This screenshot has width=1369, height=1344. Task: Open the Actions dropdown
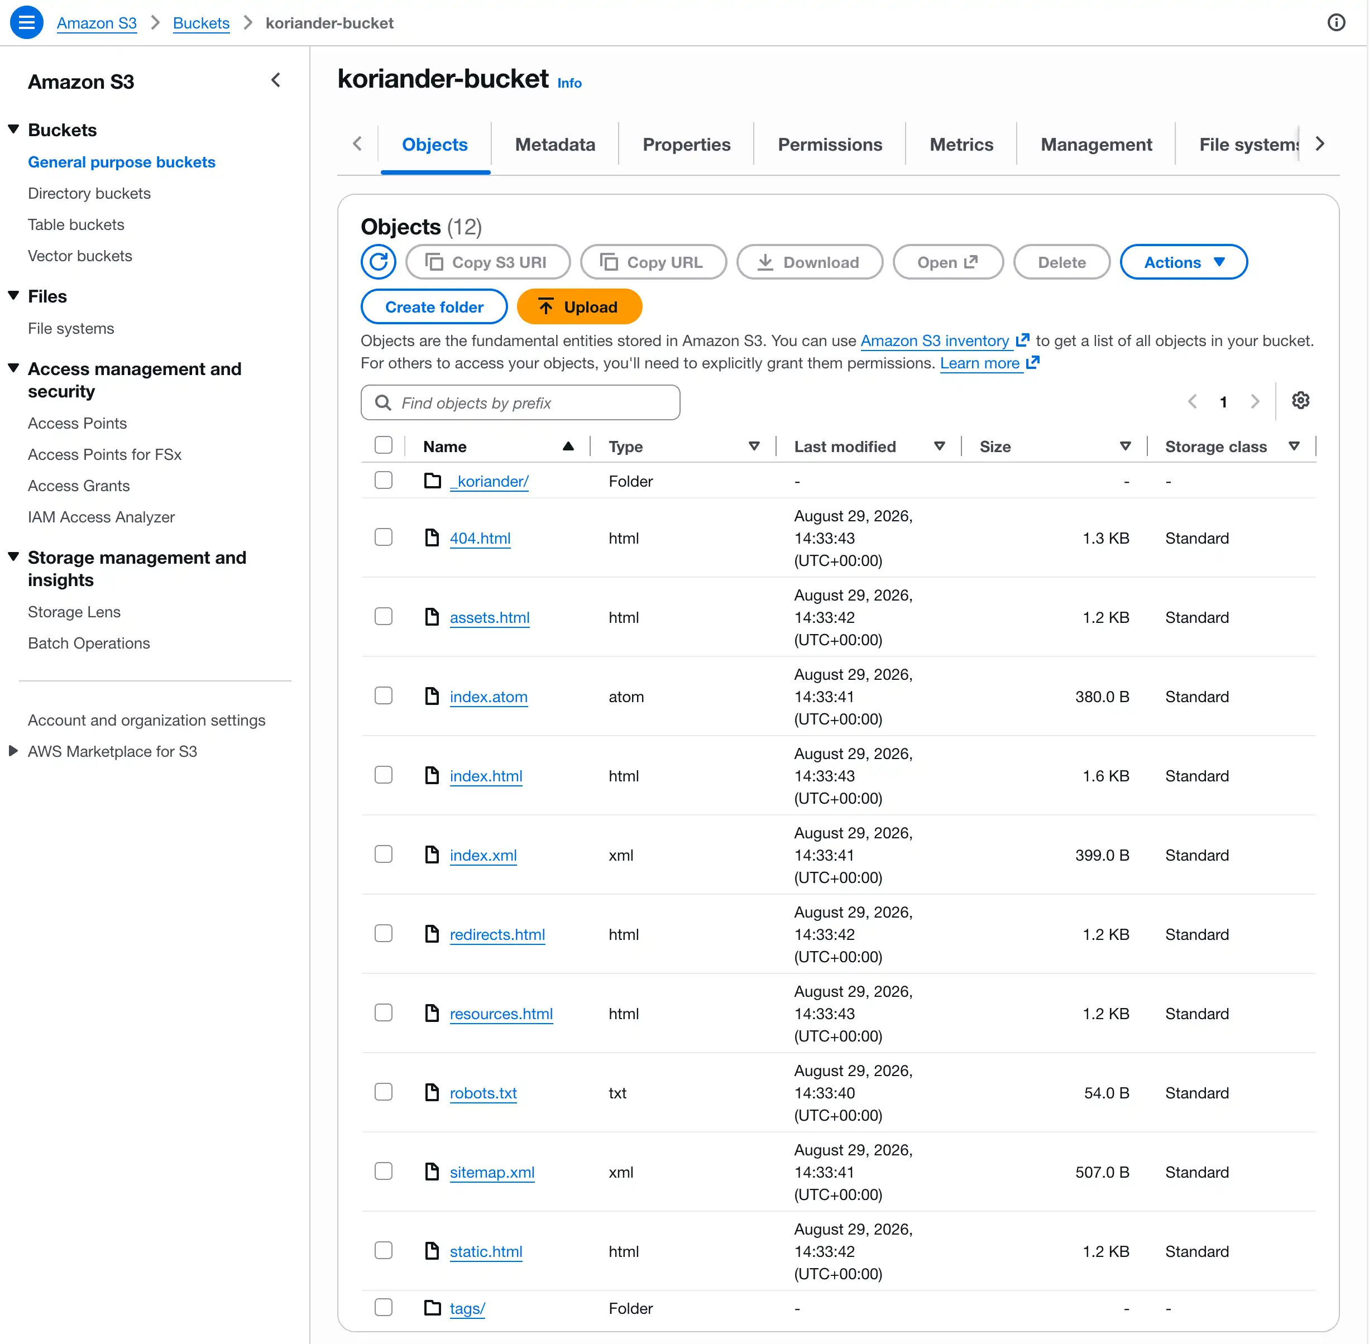[1183, 262]
